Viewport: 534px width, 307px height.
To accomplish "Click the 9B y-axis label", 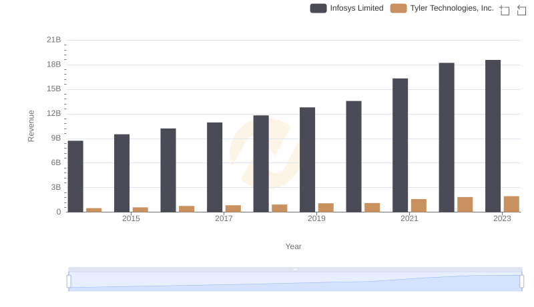I will (56, 139).
